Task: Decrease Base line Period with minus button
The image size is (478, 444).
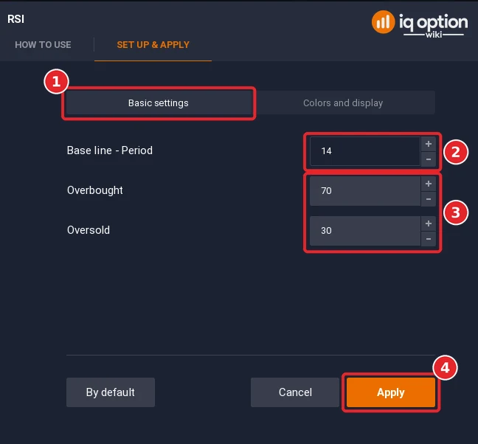Action: [429, 159]
